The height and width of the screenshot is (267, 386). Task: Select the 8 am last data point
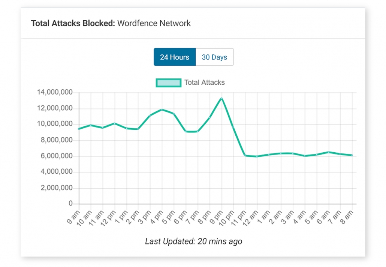pos(352,155)
